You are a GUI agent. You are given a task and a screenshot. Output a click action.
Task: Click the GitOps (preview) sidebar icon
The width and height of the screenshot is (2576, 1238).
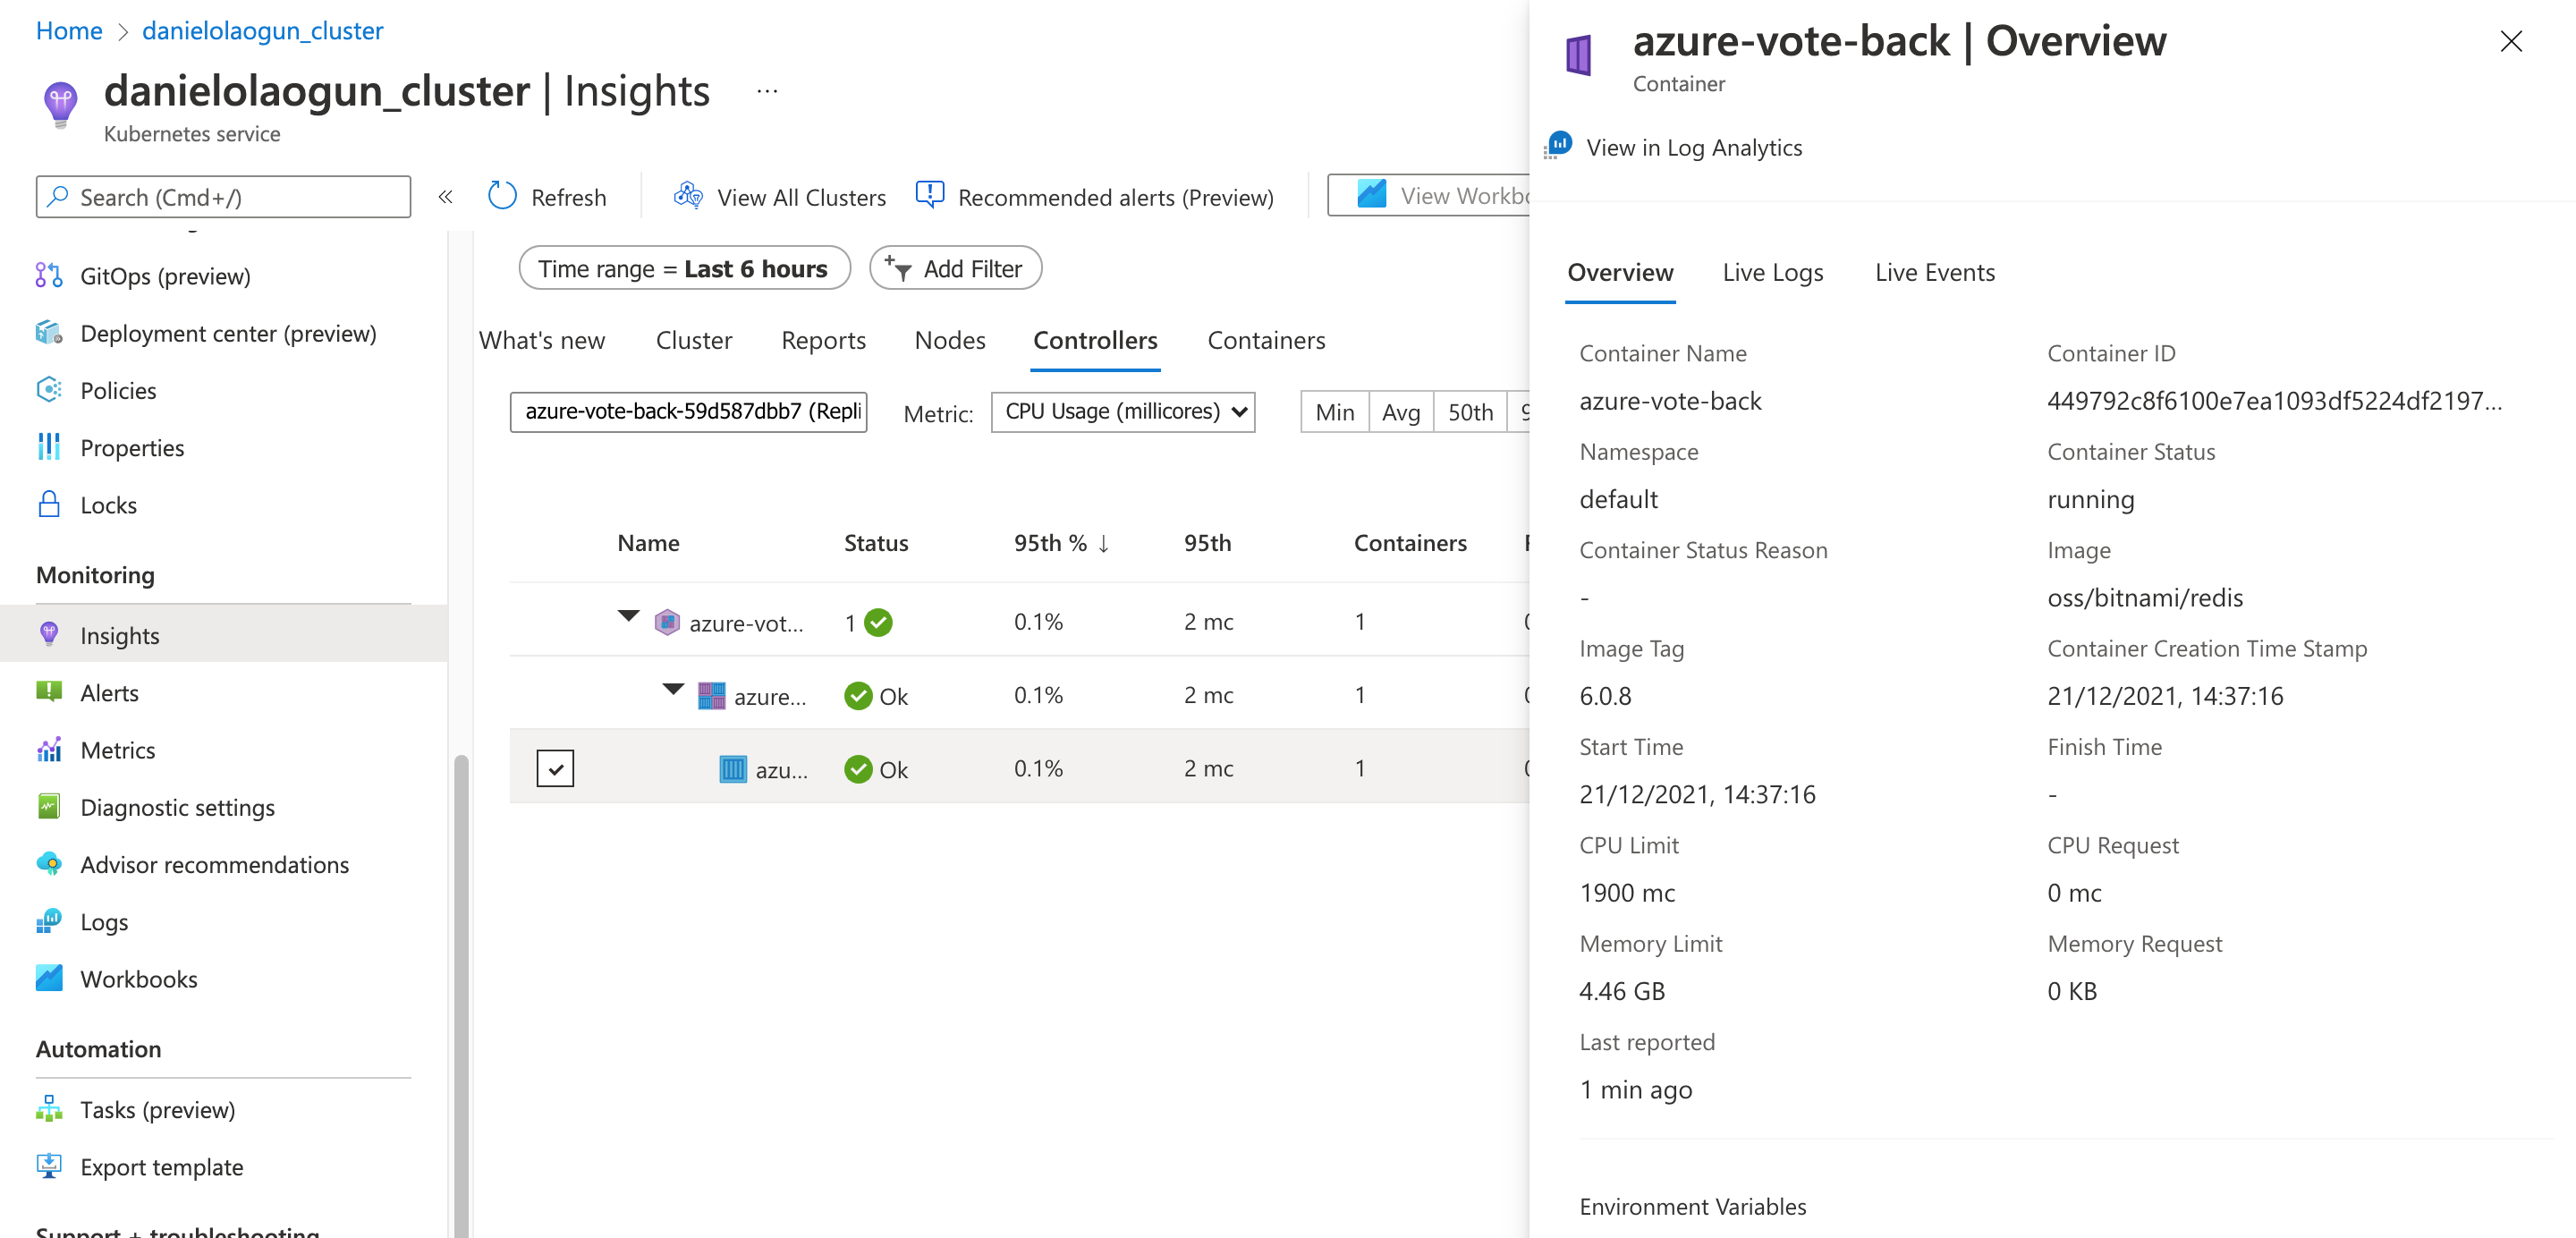48,275
